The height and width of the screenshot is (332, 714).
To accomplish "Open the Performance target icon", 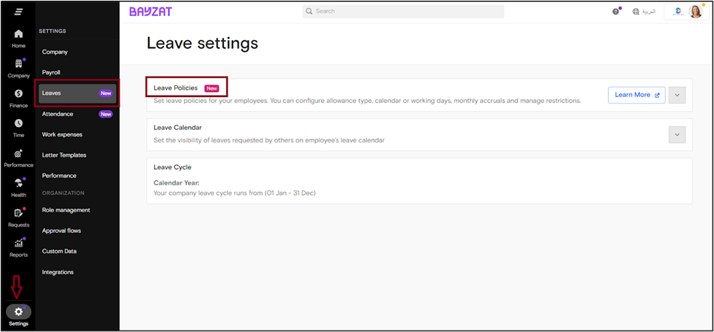I will coord(18,153).
